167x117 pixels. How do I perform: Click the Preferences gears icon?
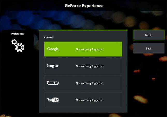tap(18, 46)
